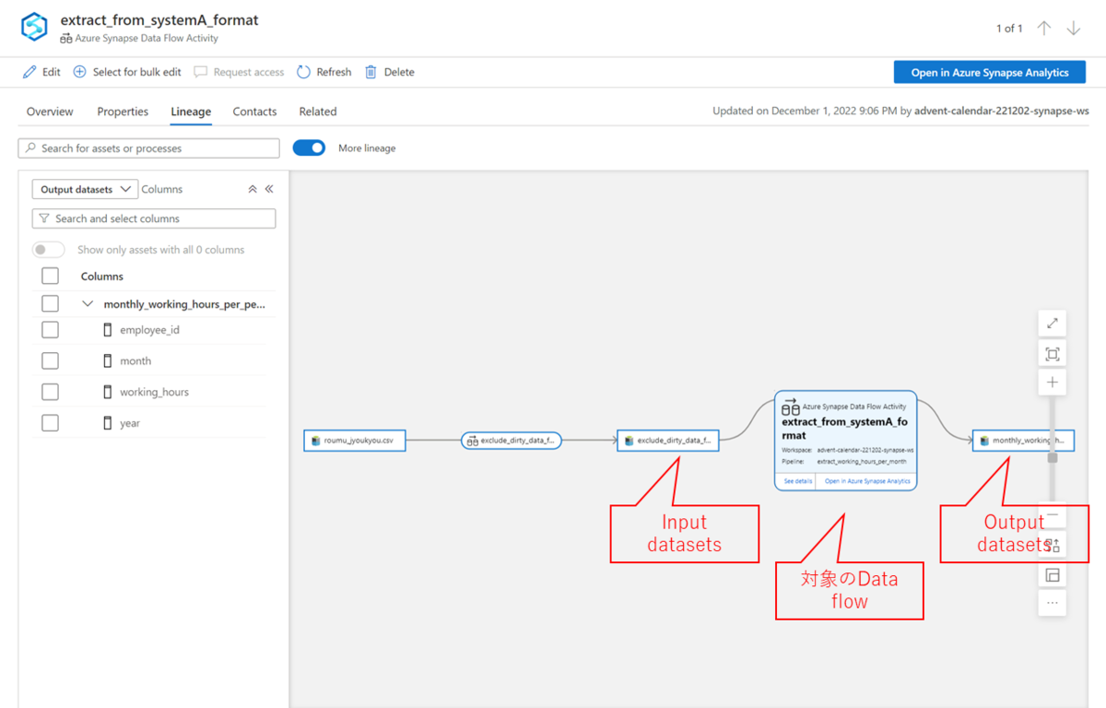Go to next asset using the down arrow
1106x708 pixels.
[1074, 29]
